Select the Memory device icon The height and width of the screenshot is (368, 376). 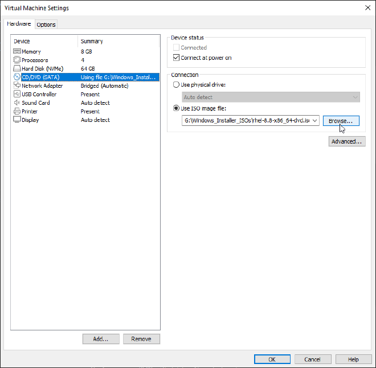tap(17, 51)
